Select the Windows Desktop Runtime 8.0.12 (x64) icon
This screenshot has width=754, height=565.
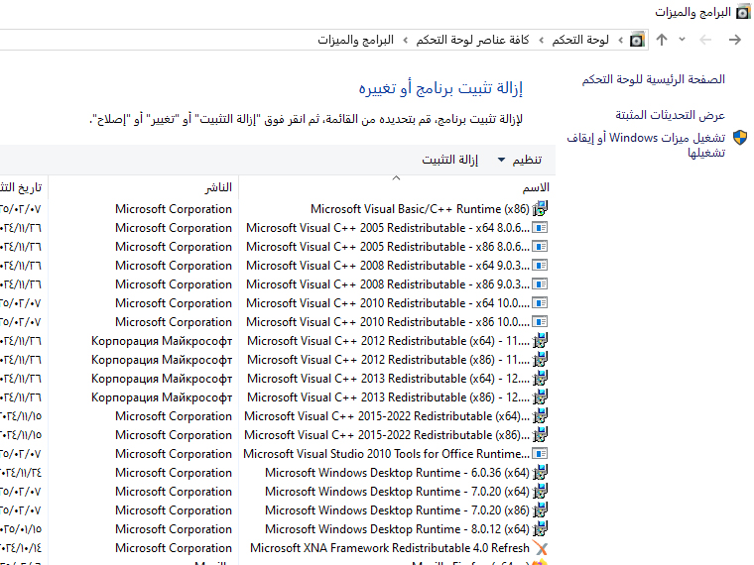tap(540, 529)
